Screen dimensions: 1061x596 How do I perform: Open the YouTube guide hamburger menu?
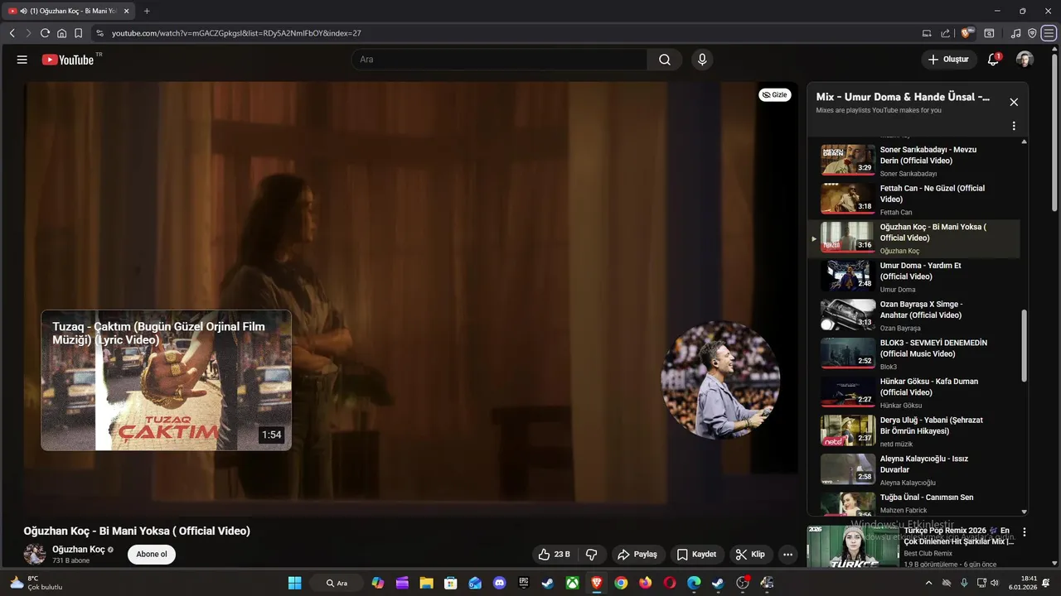(22, 60)
